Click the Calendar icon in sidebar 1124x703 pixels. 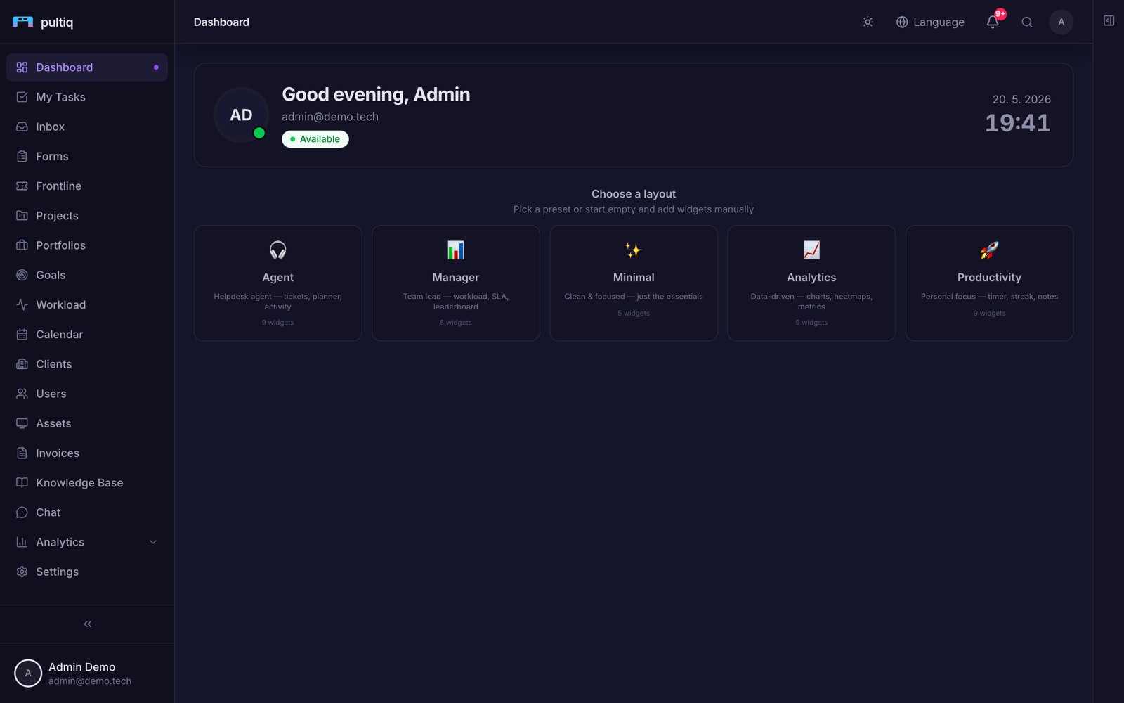(x=22, y=335)
